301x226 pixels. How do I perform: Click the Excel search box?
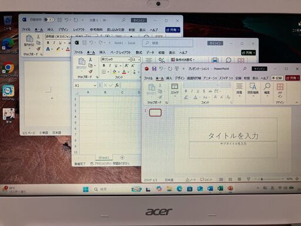tap(168, 43)
